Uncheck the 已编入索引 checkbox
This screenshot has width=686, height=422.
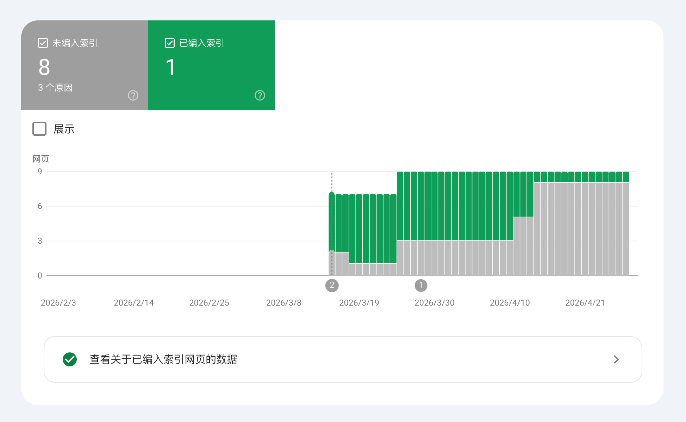point(169,43)
